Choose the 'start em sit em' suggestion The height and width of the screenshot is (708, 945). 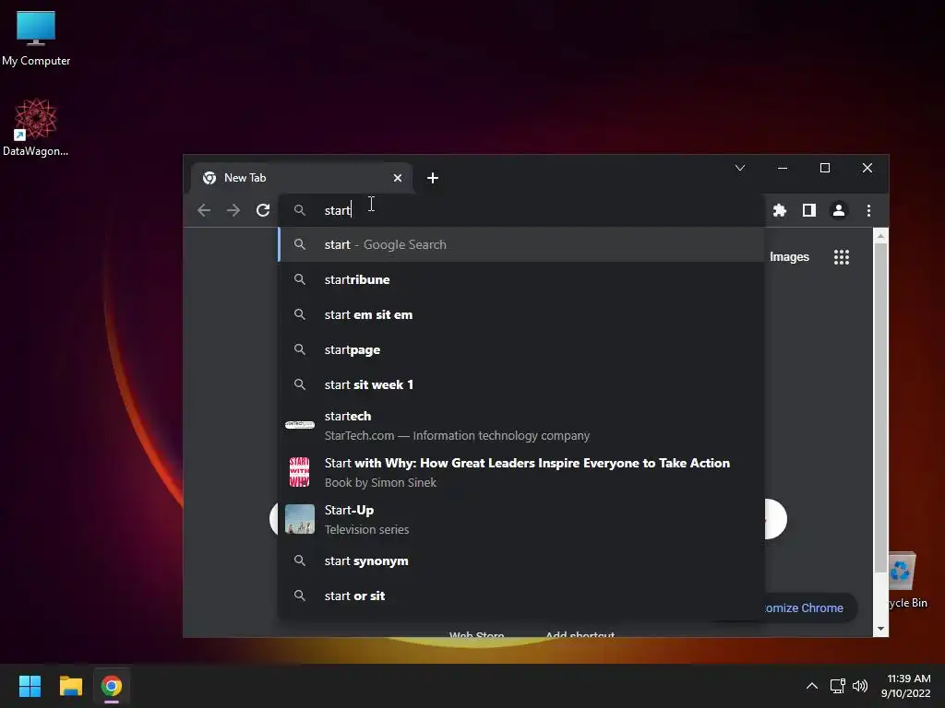click(x=521, y=314)
